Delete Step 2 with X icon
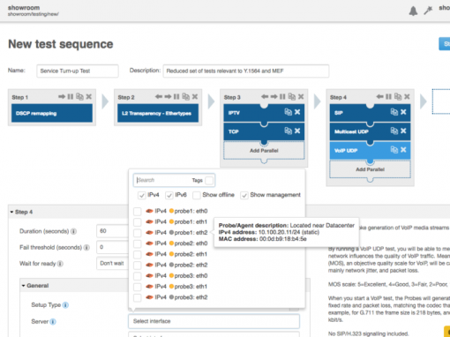Viewport: 450px width, 337px height. pos(195,96)
